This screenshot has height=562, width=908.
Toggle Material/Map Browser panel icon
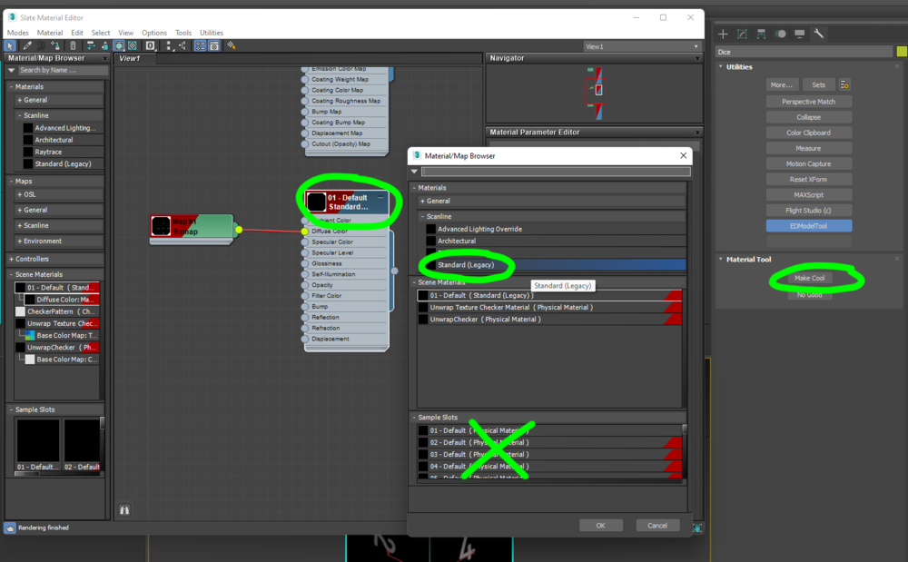200,45
